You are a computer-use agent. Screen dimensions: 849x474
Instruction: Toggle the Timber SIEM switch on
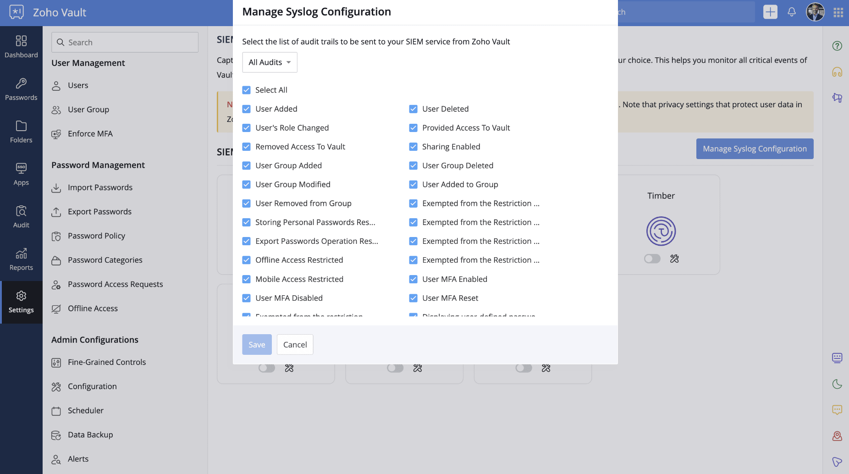coord(652,259)
